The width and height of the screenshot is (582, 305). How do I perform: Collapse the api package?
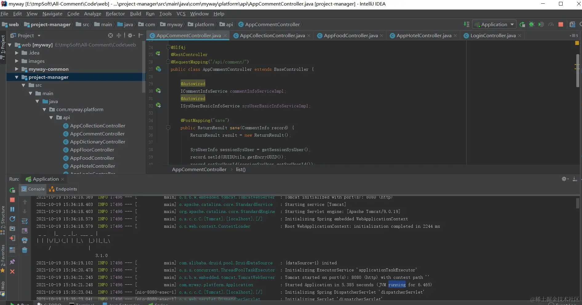click(51, 118)
